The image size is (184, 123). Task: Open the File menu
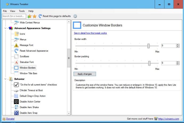coord(5,11)
